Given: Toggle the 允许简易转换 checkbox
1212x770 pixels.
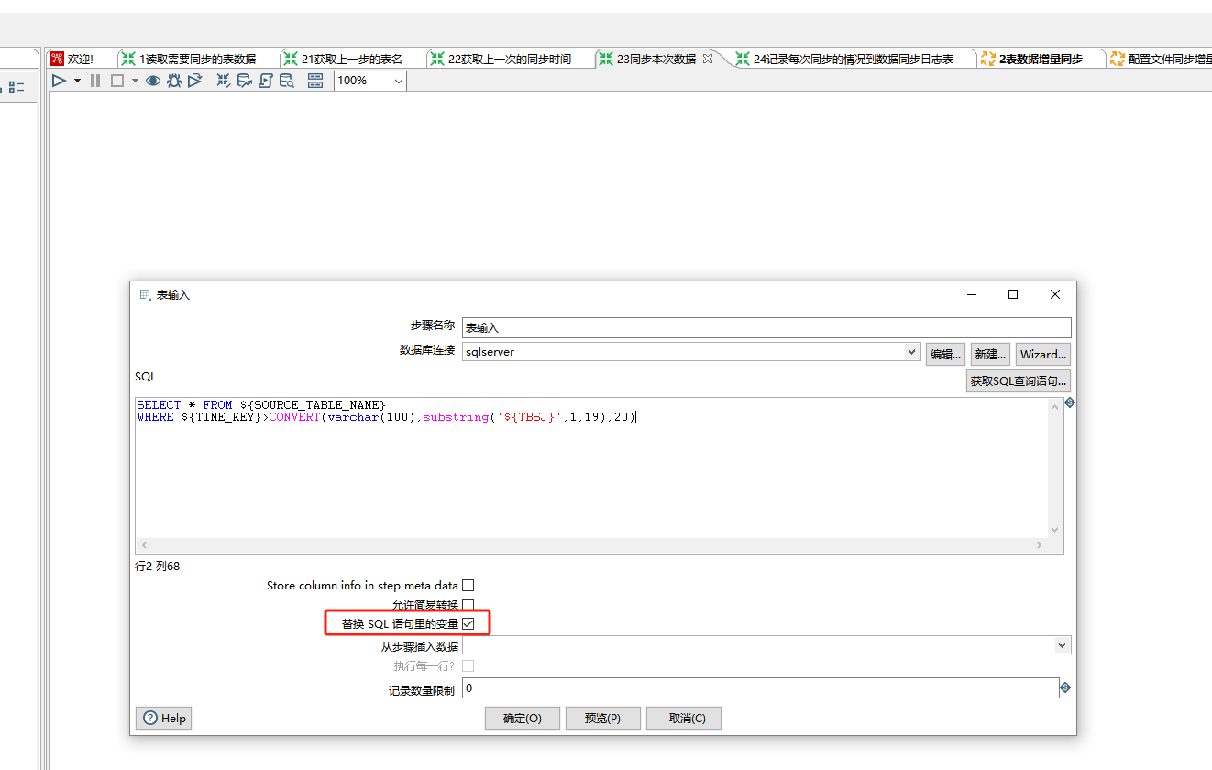Looking at the screenshot, I should pos(468,605).
